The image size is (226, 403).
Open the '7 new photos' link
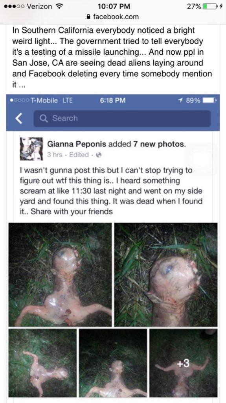point(159,144)
